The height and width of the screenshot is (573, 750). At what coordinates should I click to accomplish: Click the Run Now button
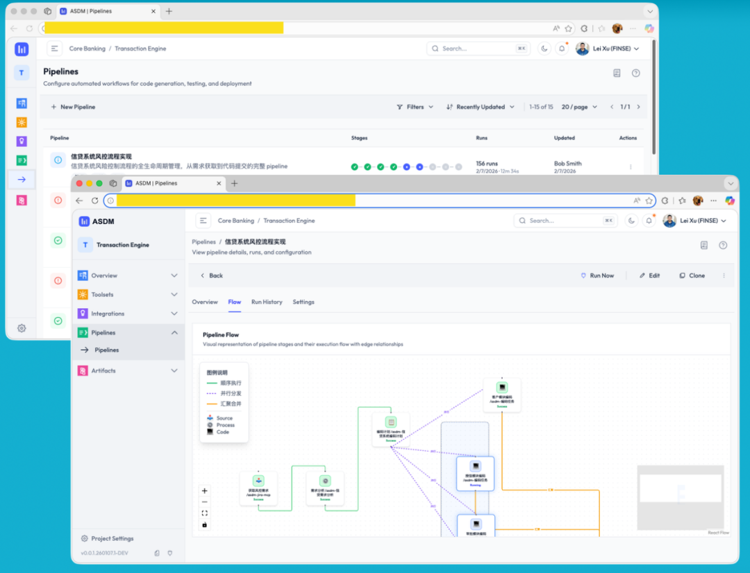(597, 275)
